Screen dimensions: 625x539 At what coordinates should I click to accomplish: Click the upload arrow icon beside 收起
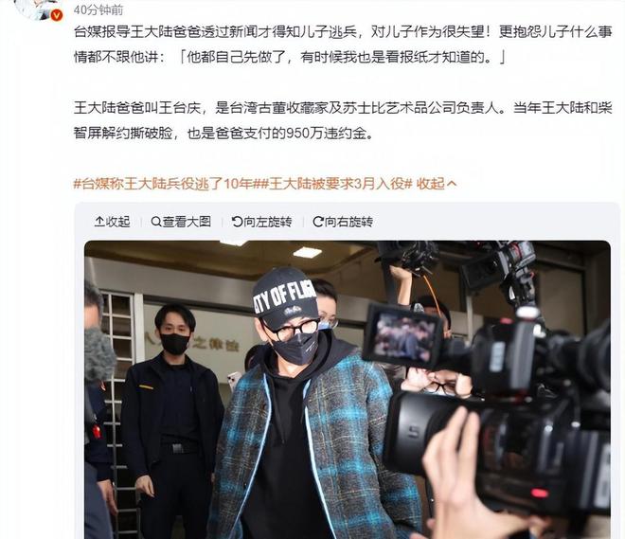pos(99,222)
